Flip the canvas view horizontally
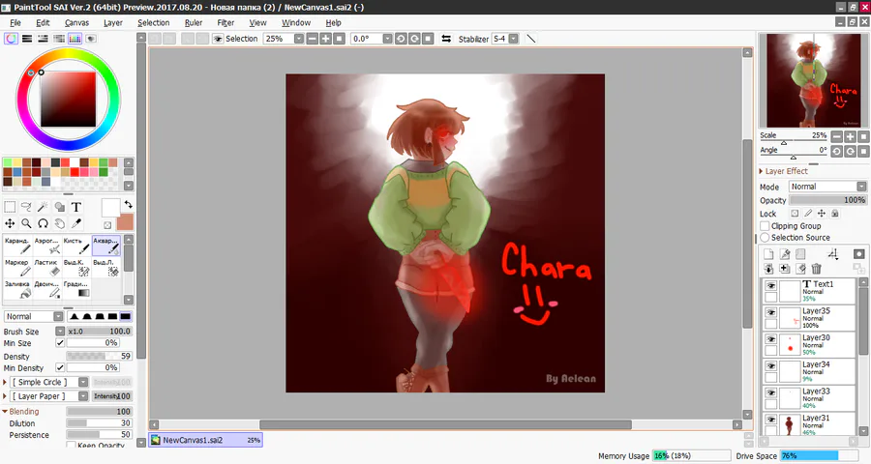871x464 pixels. click(x=446, y=39)
